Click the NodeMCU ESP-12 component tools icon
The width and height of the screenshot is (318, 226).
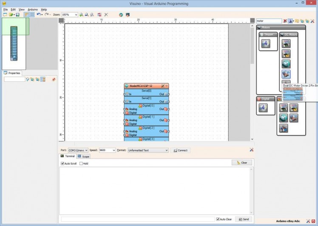pos(162,86)
